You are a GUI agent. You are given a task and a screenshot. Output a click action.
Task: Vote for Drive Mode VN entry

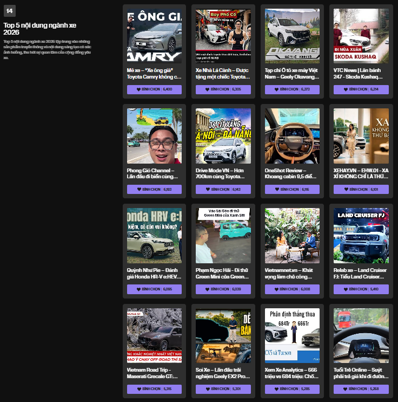point(223,189)
